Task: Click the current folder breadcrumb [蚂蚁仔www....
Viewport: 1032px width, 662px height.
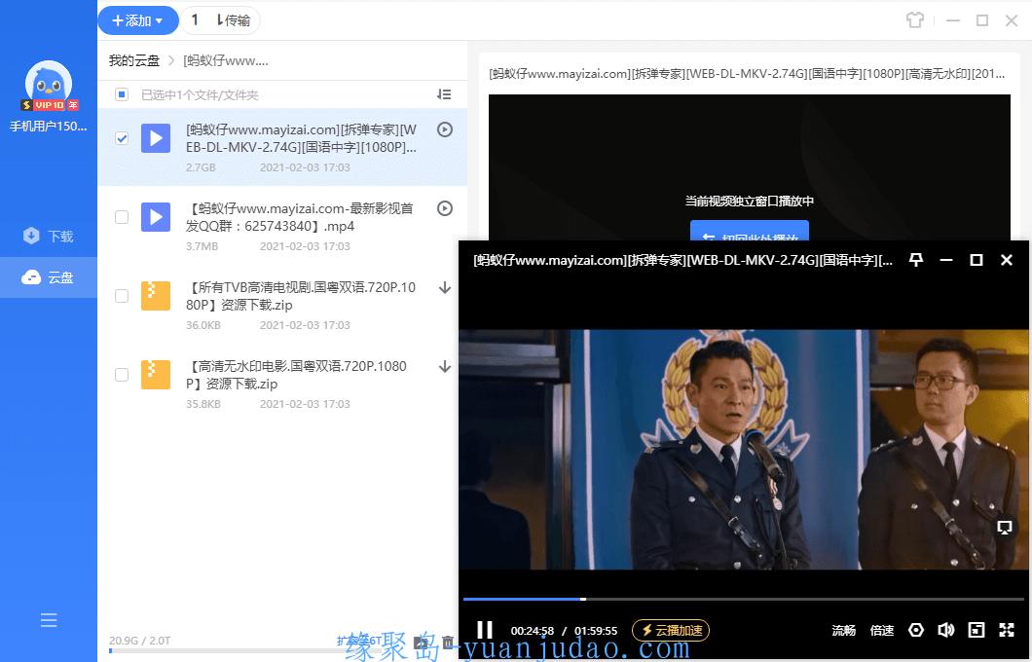Action: 226,60
